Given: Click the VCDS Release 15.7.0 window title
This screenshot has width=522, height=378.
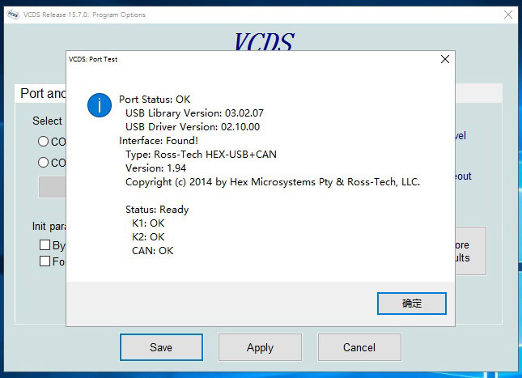Looking at the screenshot, I should (84, 15).
